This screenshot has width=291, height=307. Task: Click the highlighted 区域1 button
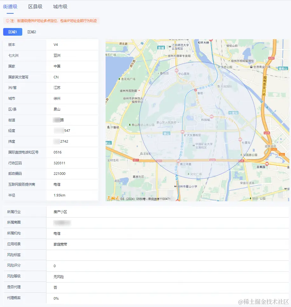coord(13,32)
